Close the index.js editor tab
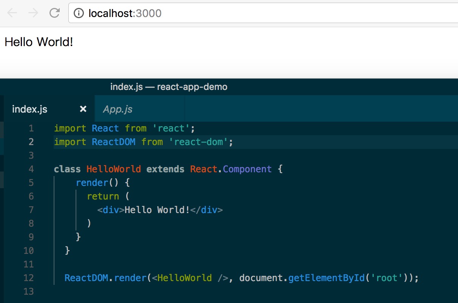Screen dimensions: 458x303 coord(83,109)
